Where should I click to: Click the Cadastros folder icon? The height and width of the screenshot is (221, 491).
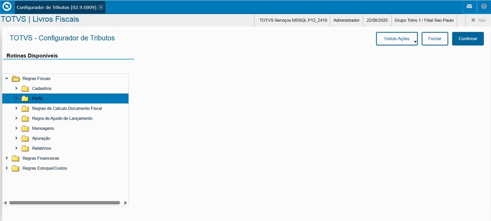[25, 89]
